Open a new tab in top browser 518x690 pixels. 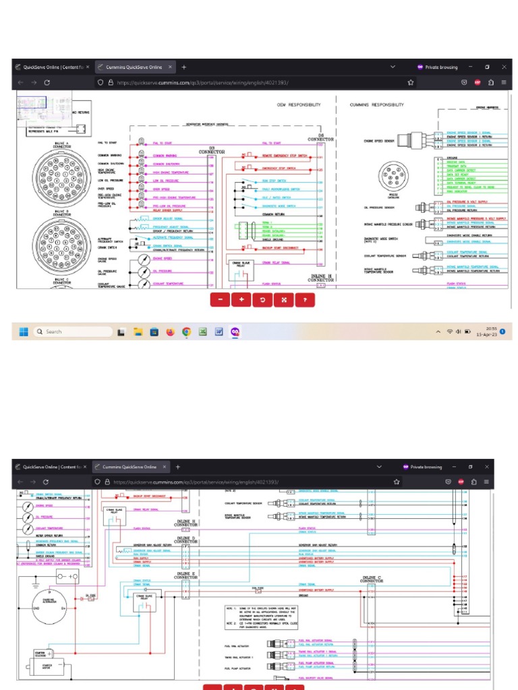[183, 67]
